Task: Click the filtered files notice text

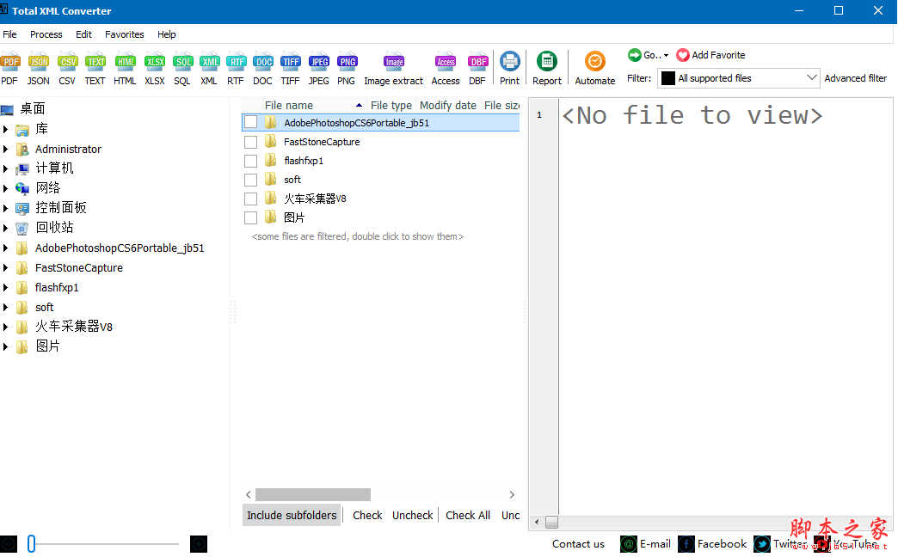Action: (x=357, y=236)
